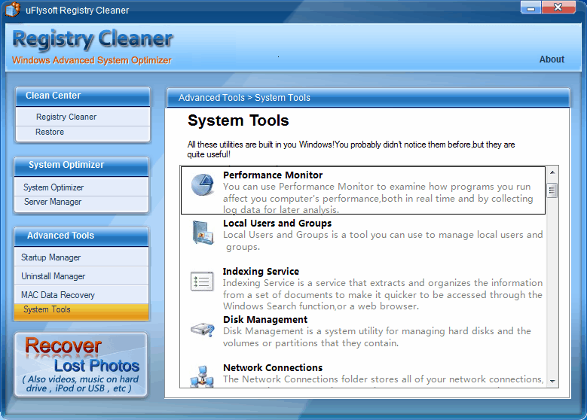Open MAC Data Recovery

click(x=81, y=295)
